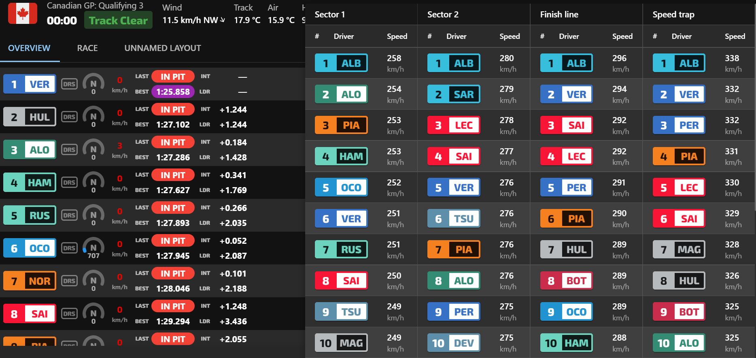Select position 8 SAI timing badge

[x=30, y=314]
